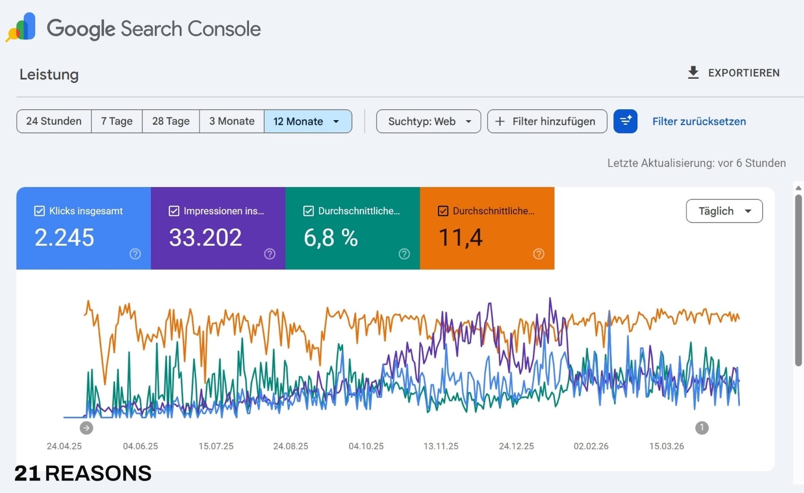
Task: Click Filter zurücksetzen link
Action: [x=699, y=121]
